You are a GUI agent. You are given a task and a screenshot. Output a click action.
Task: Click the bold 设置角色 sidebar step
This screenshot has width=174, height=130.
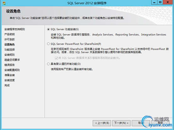[x=9, y=45]
